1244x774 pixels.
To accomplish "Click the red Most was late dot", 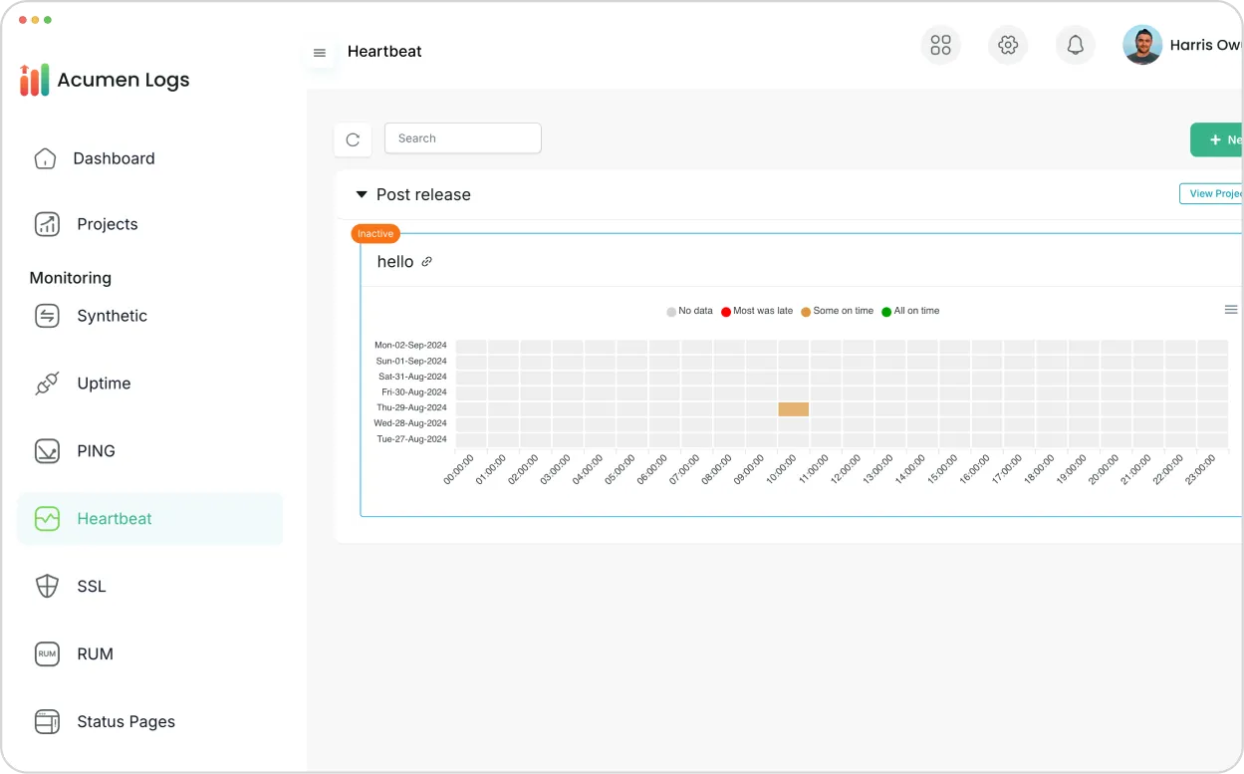I will (726, 312).
